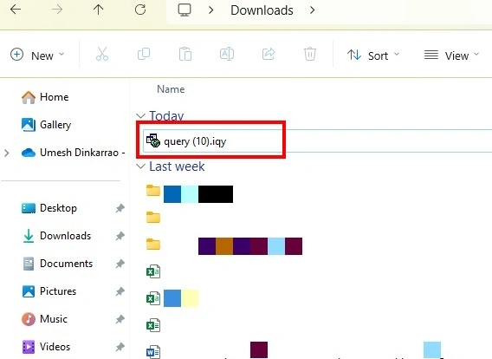Collapse the Last week group
Viewport: 492px width, 359px height.
pyautogui.click(x=141, y=166)
